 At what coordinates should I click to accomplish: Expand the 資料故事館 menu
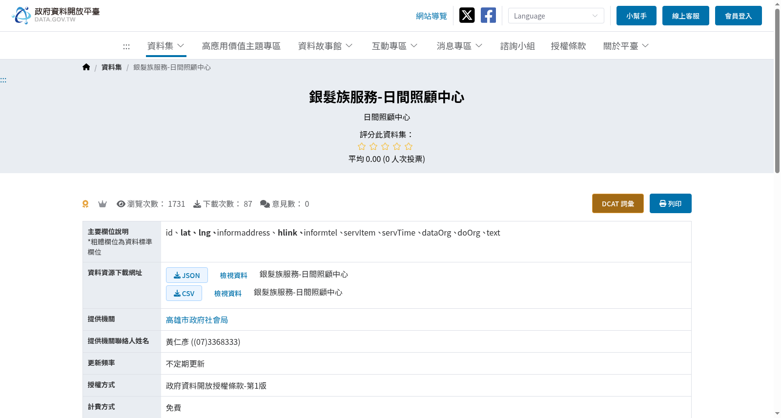[x=326, y=46]
